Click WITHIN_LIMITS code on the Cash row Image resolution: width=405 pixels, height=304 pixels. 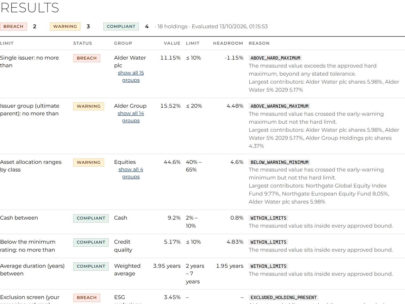point(268,218)
